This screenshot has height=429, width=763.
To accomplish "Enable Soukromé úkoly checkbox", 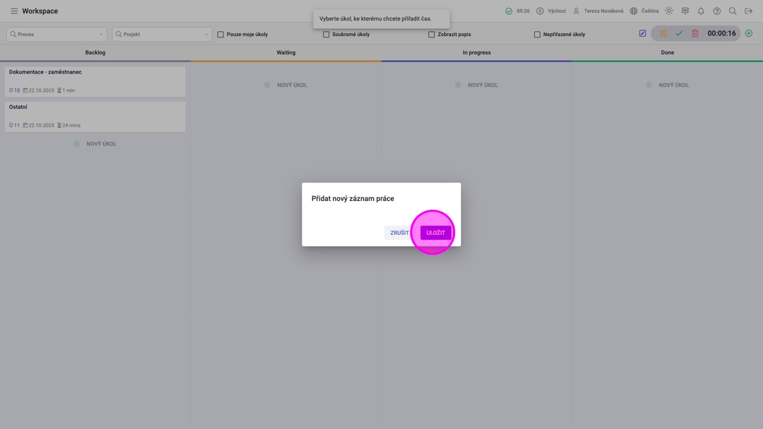I will tap(326, 34).
